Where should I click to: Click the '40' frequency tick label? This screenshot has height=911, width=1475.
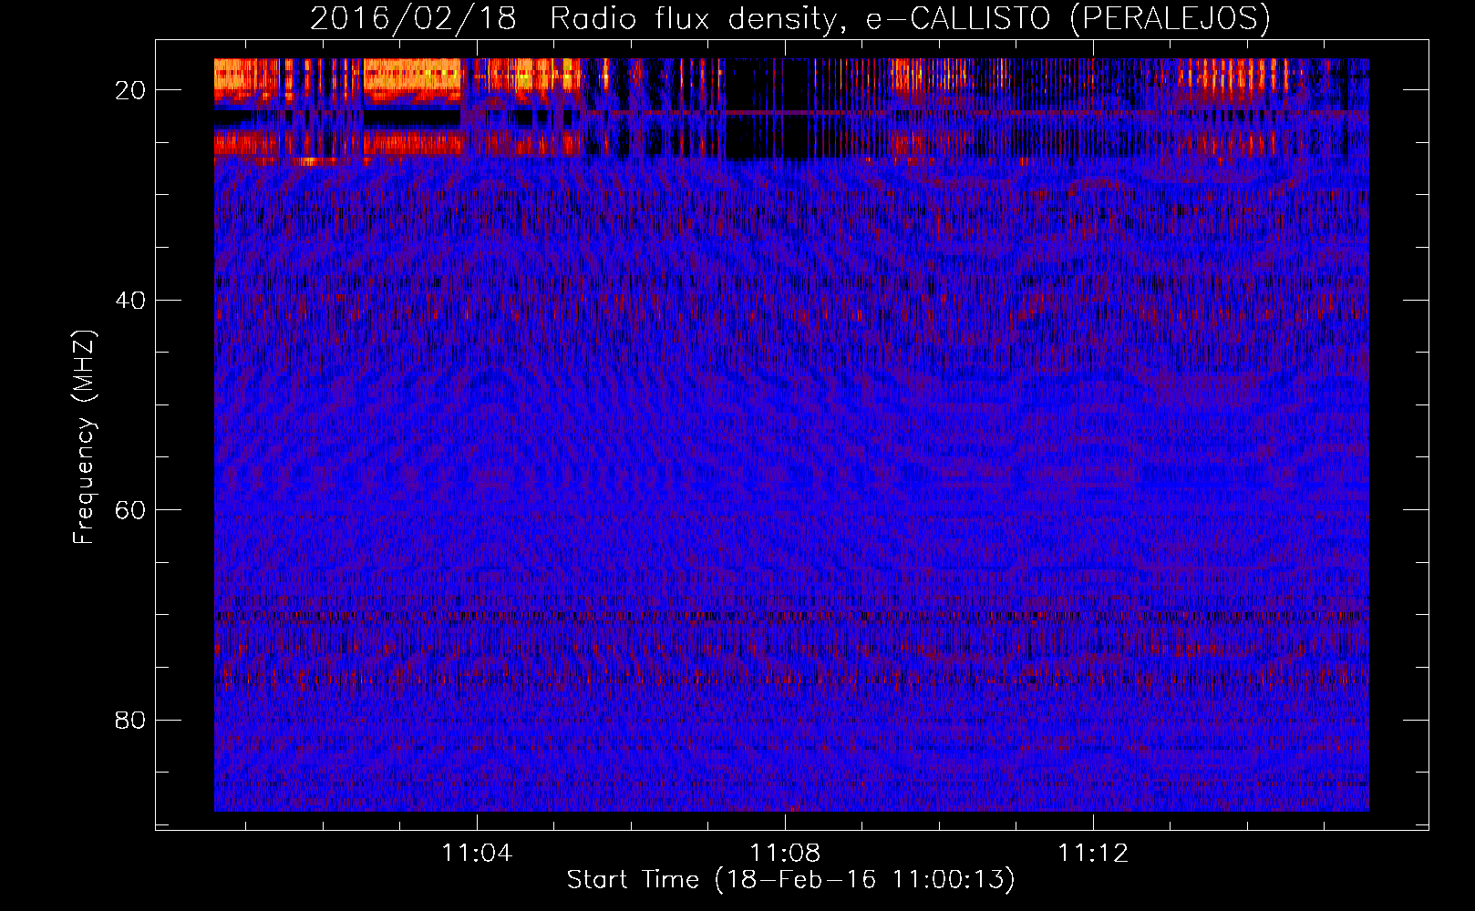130,300
